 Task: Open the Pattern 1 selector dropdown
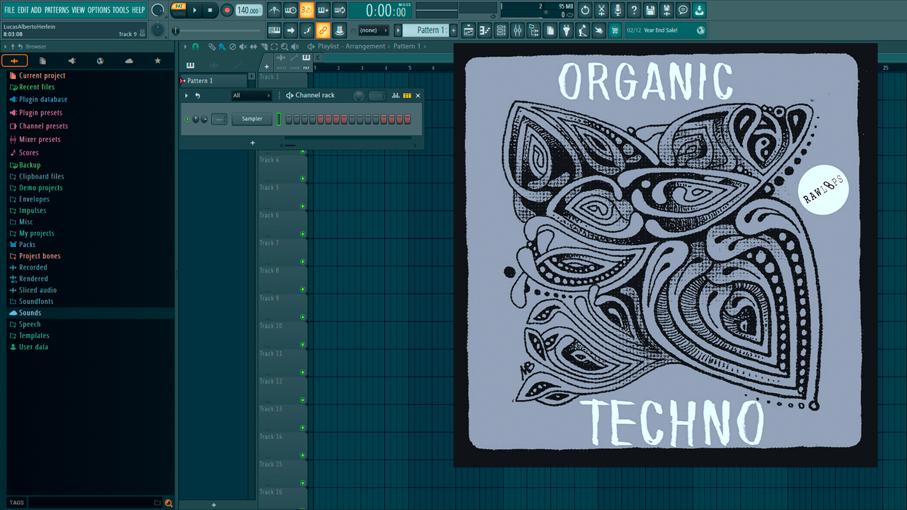427,30
